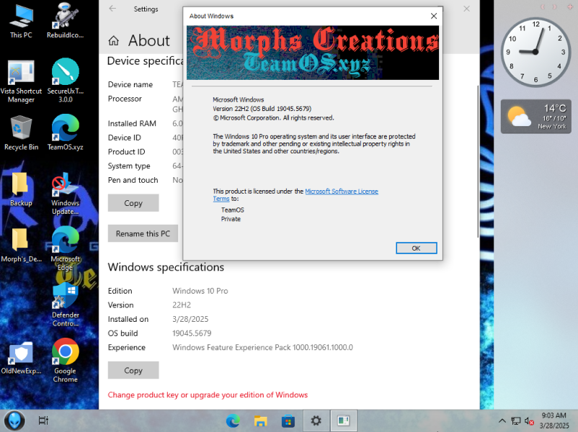Select the Windows Update blocker shortcut
Image resolution: width=578 pixels, height=432 pixels.
click(x=66, y=194)
